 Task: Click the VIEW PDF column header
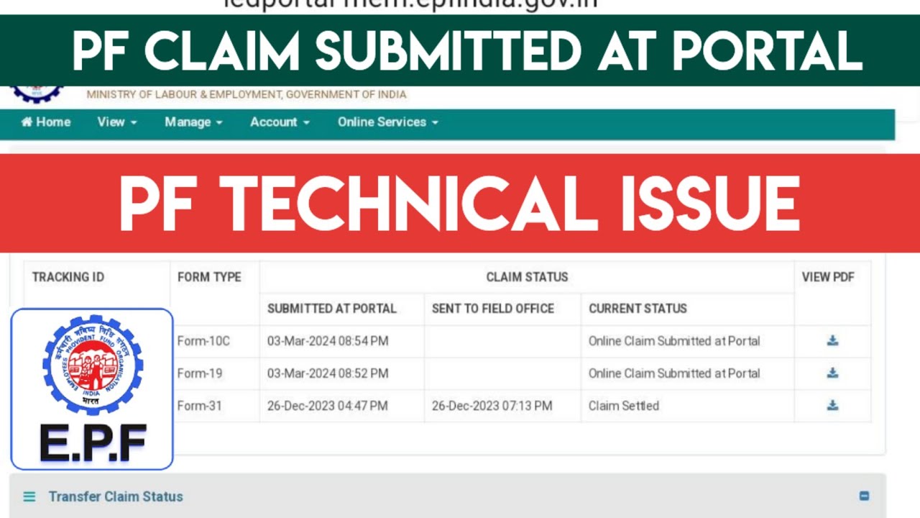point(828,277)
